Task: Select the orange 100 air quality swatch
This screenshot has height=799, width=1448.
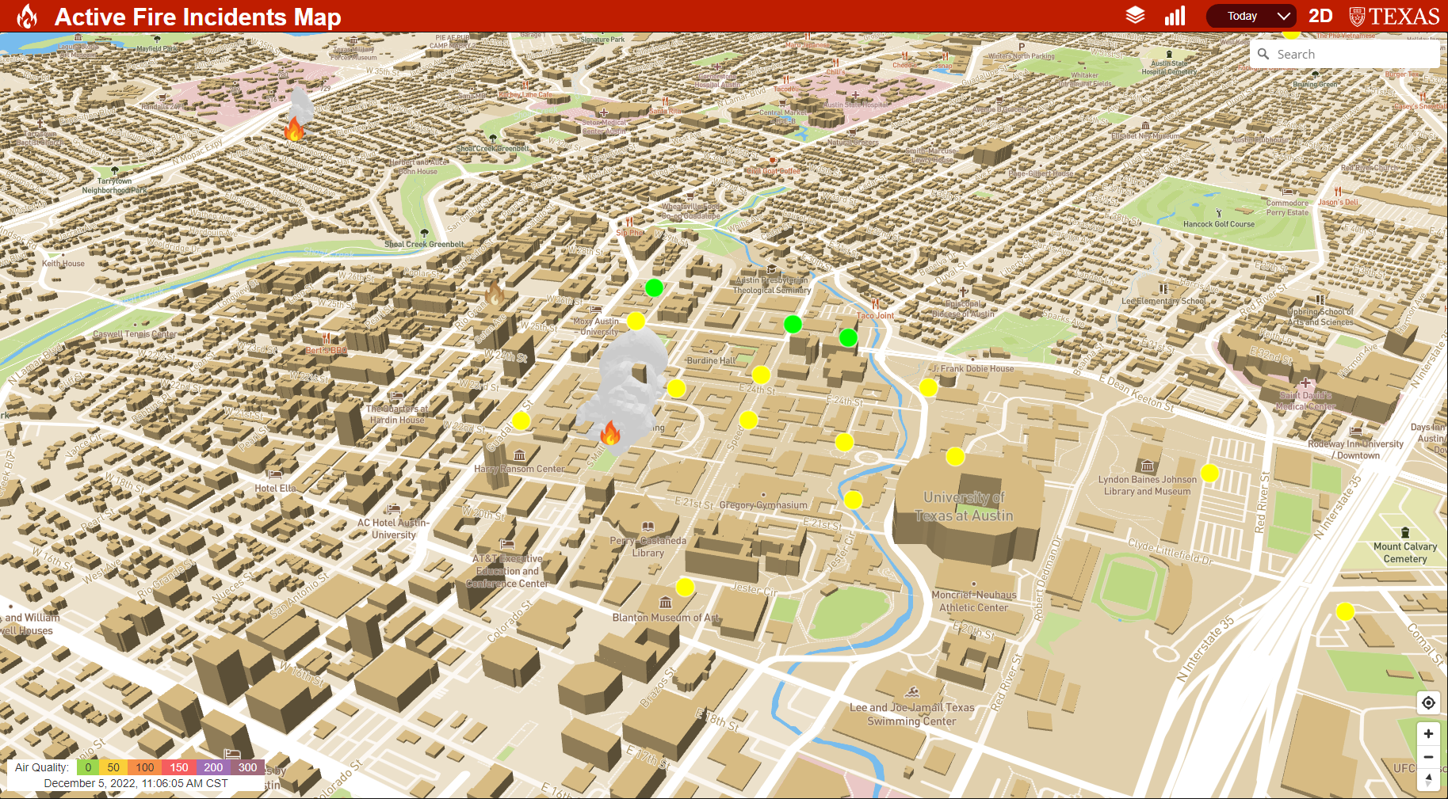Action: coord(144,767)
